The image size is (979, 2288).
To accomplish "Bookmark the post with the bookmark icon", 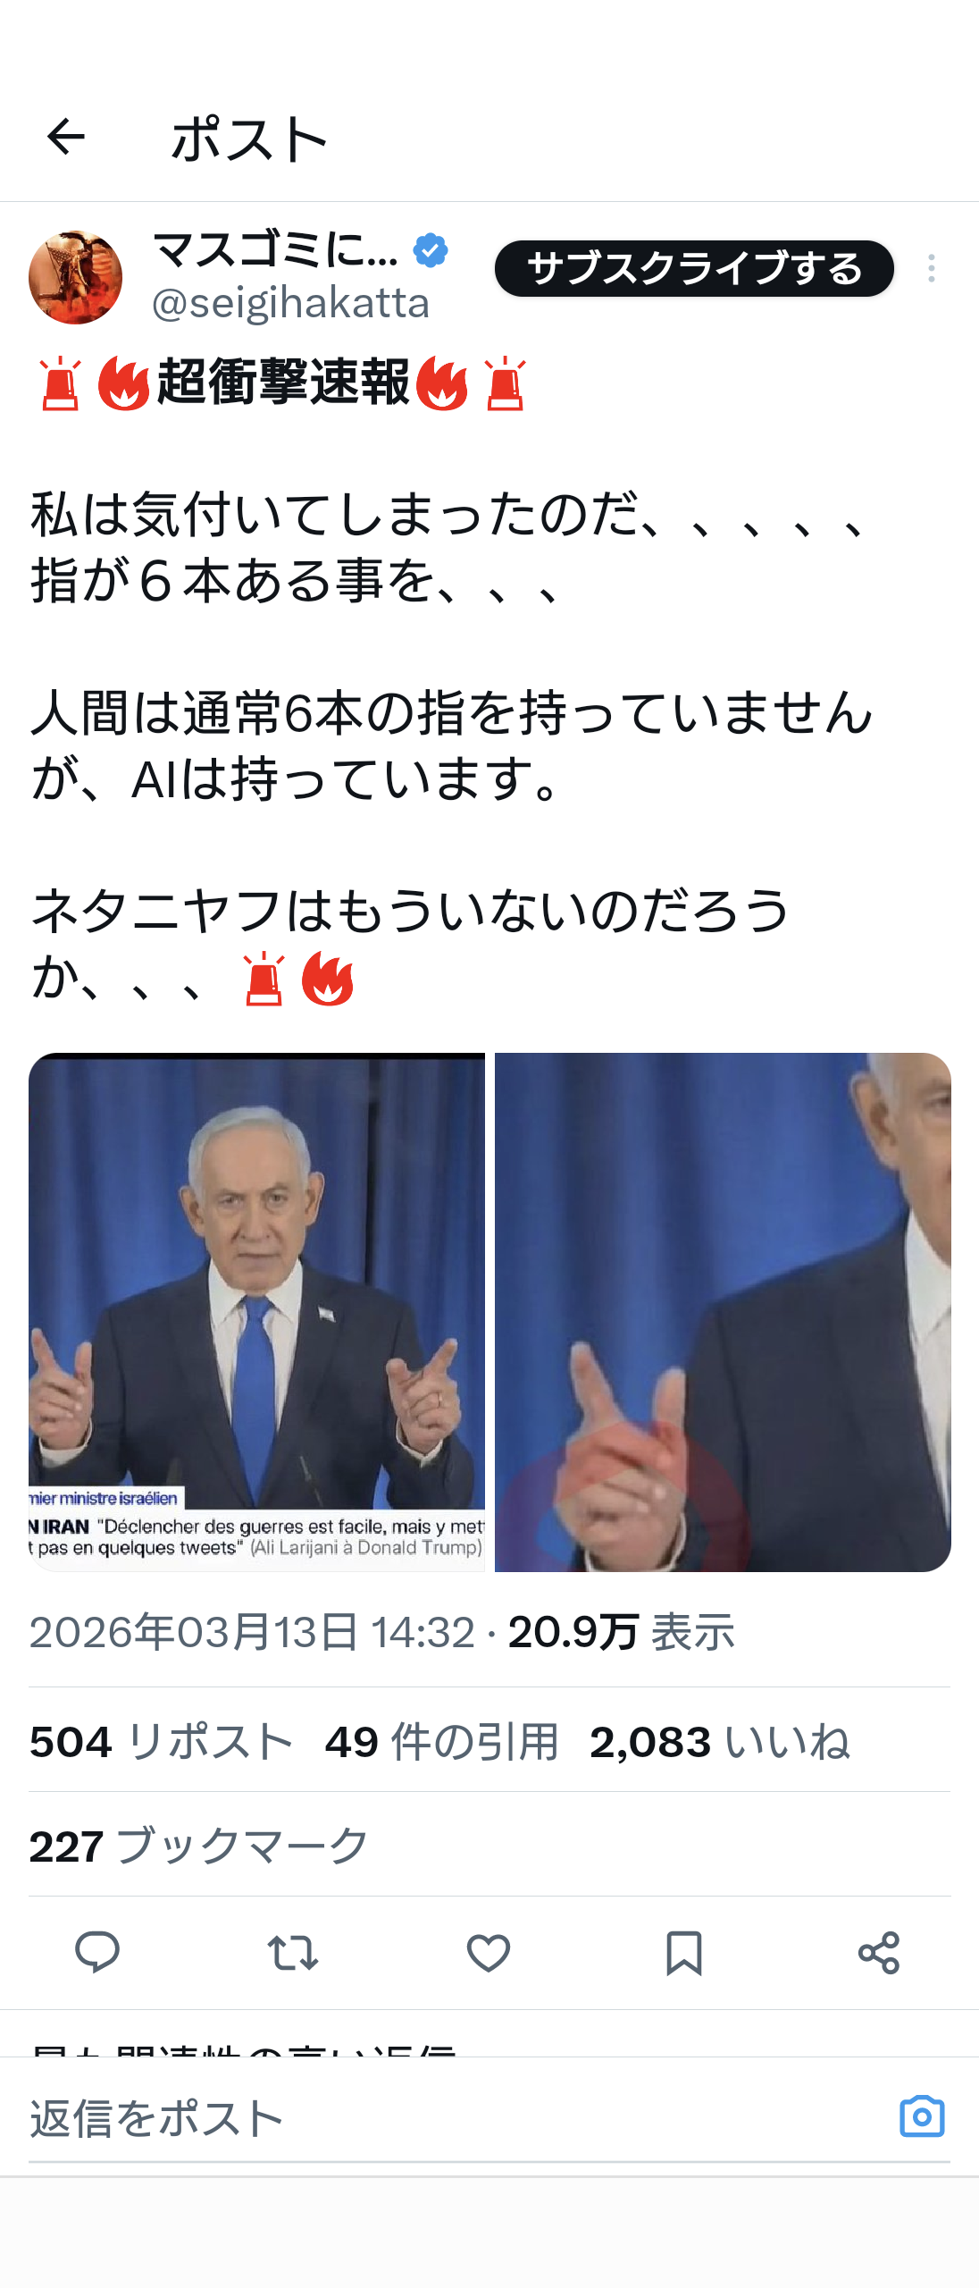I will tap(684, 1953).
